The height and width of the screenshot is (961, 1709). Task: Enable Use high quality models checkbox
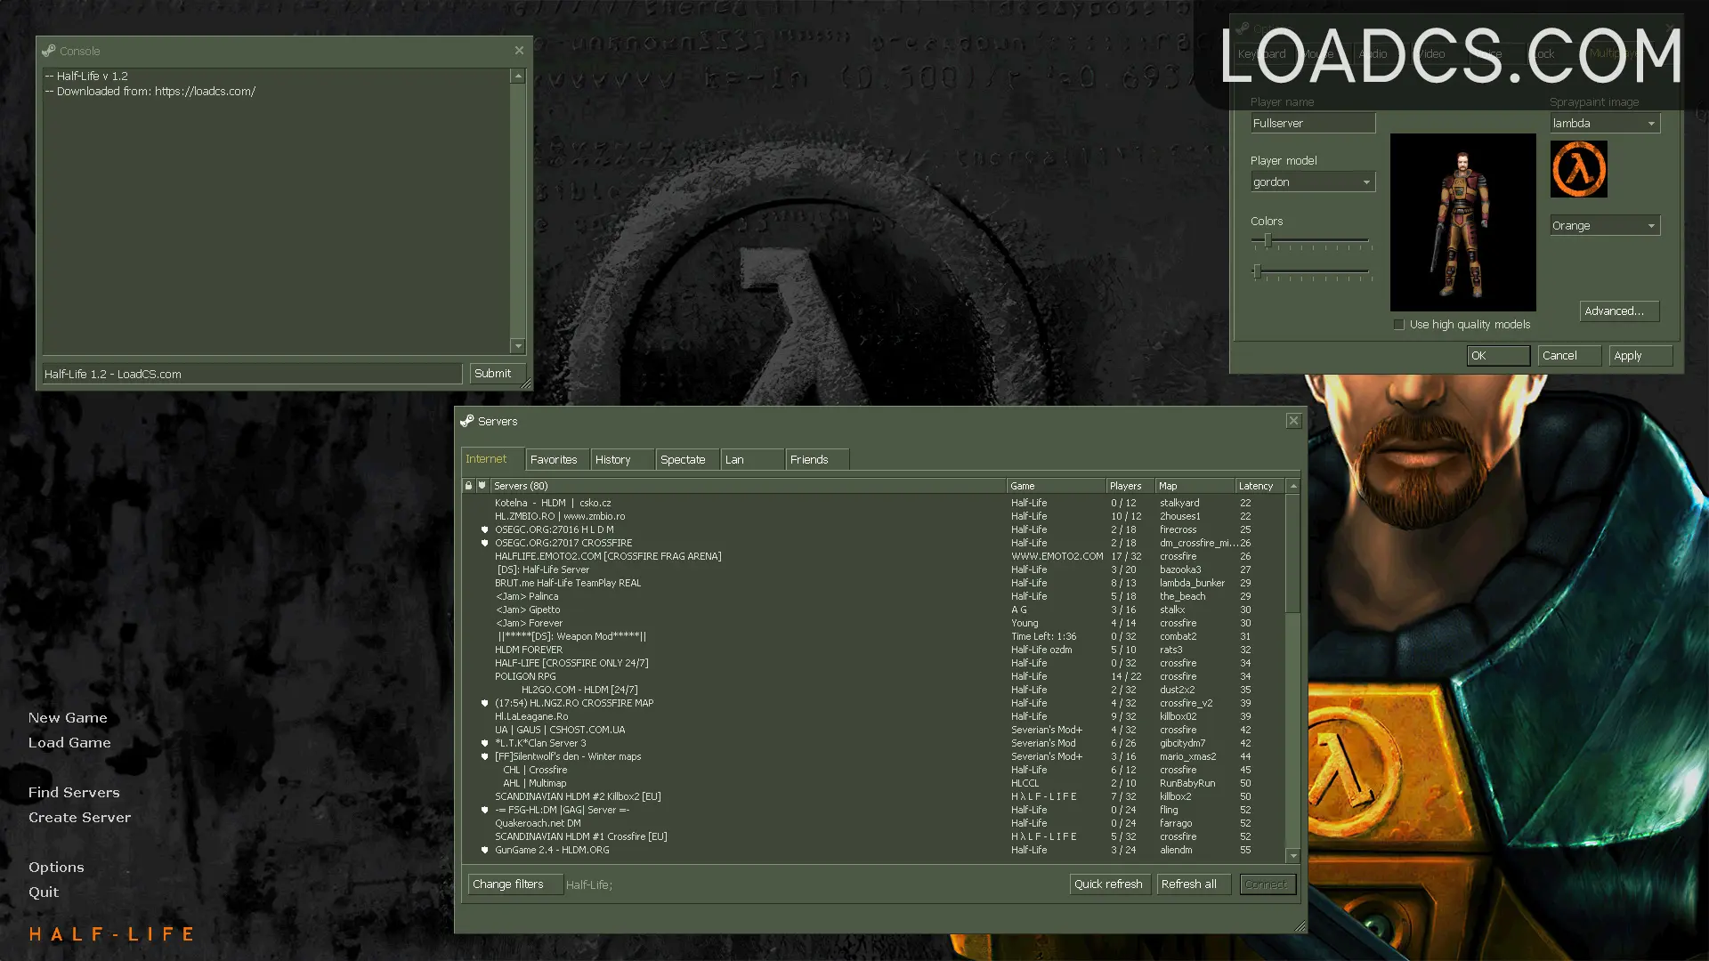tap(1398, 325)
